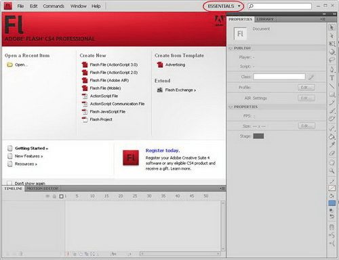Open the Help menu
The image size is (339, 260).
pos(96,6)
